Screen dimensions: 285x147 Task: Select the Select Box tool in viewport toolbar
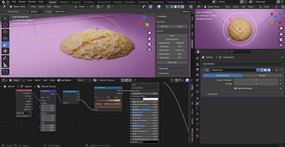coord(5,18)
